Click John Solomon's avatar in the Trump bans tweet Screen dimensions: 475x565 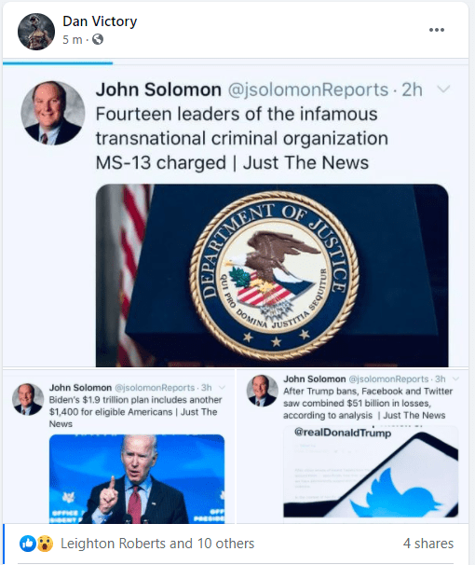[263, 391]
